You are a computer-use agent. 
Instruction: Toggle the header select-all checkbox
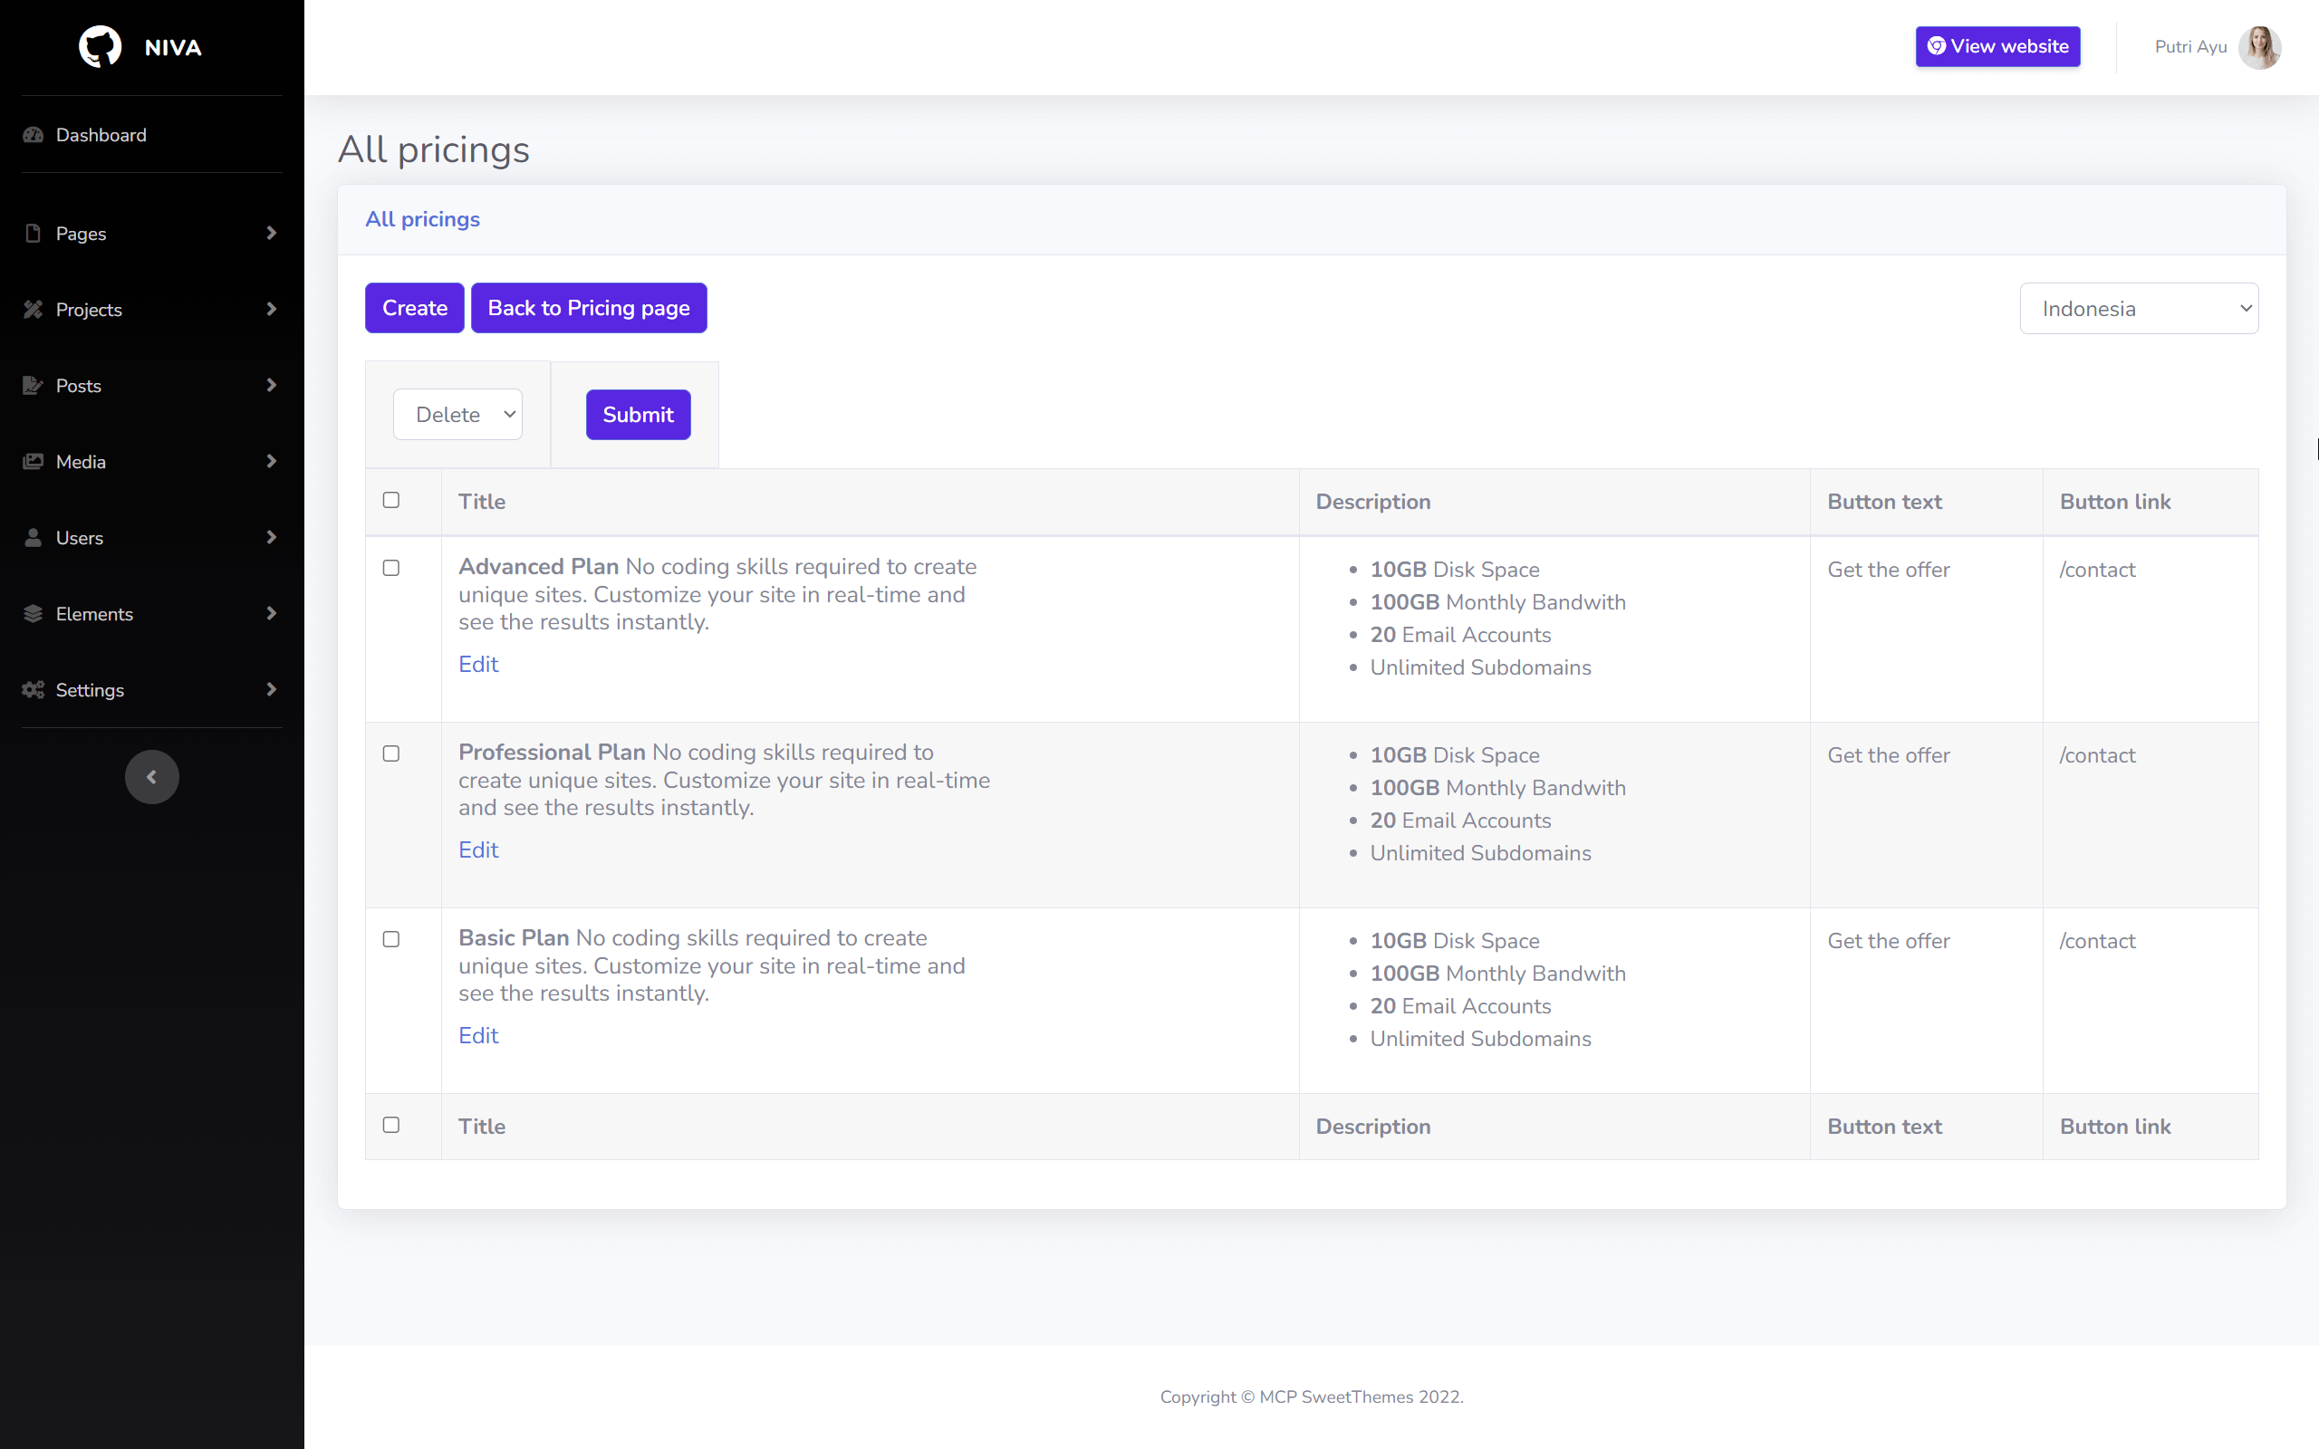(391, 499)
